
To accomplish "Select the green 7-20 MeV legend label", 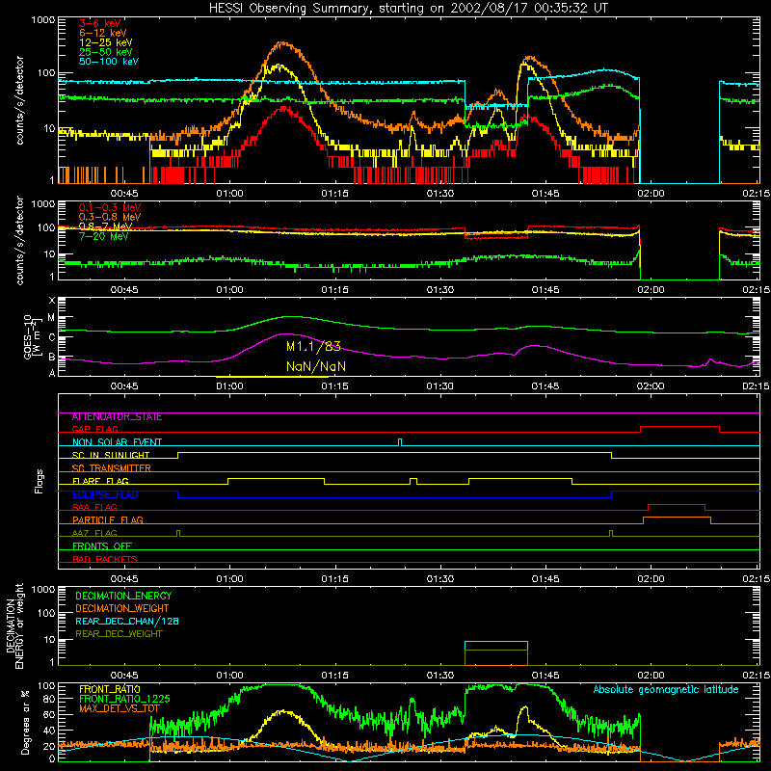I will click(103, 236).
